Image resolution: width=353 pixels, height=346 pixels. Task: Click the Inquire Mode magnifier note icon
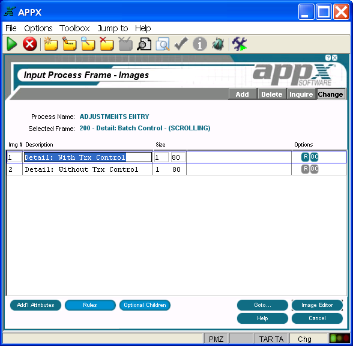[88, 44]
